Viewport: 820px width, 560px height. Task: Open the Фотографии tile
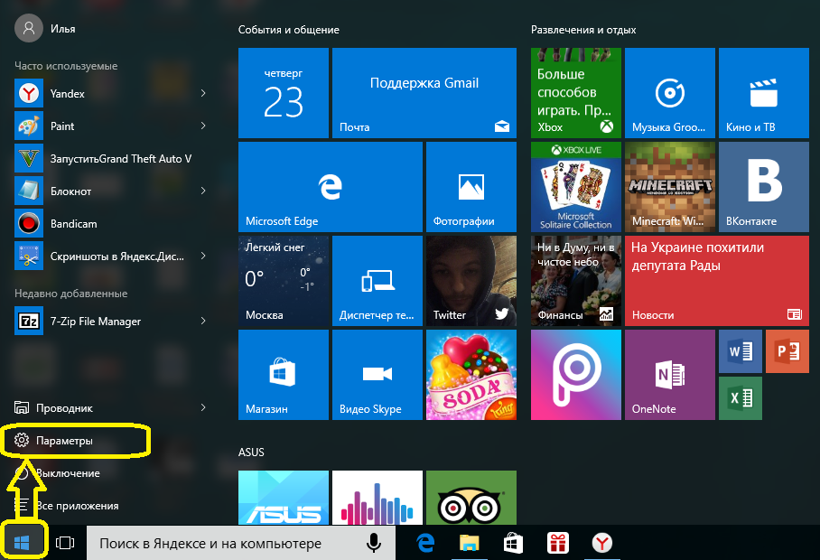coord(471,187)
